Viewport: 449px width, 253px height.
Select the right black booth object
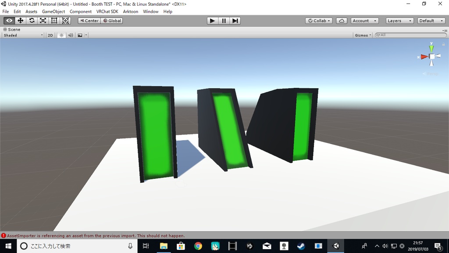tap(282, 125)
